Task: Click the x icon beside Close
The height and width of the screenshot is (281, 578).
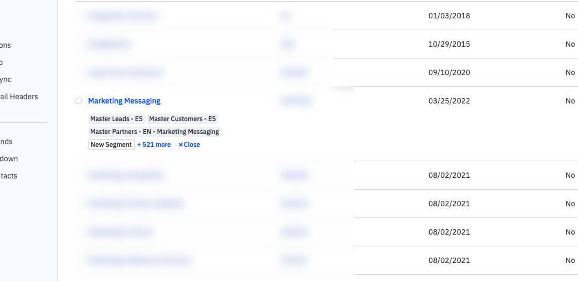Action: tap(181, 145)
